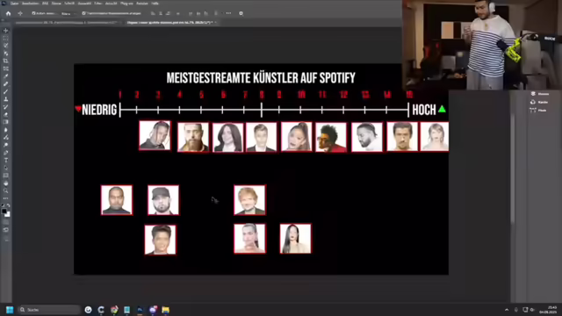The width and height of the screenshot is (562, 316).
Task: Open the Fenster menu
Action: [142, 4]
